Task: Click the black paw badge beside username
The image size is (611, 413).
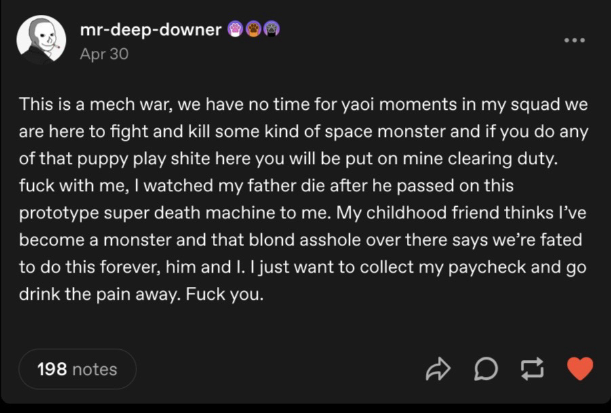Action: click(x=271, y=29)
